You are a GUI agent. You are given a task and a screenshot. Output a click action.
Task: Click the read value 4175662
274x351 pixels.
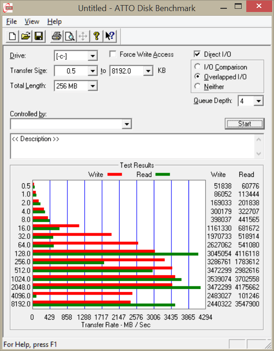(x=247, y=287)
